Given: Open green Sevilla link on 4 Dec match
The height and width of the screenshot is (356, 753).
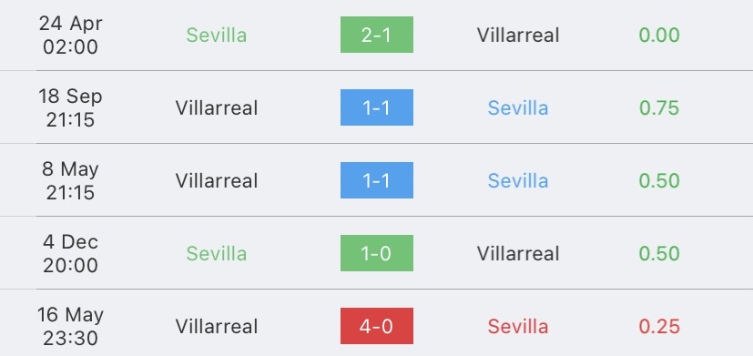Looking at the screenshot, I should pos(217,253).
